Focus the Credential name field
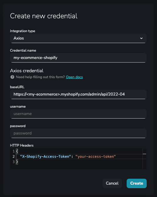 78,58
